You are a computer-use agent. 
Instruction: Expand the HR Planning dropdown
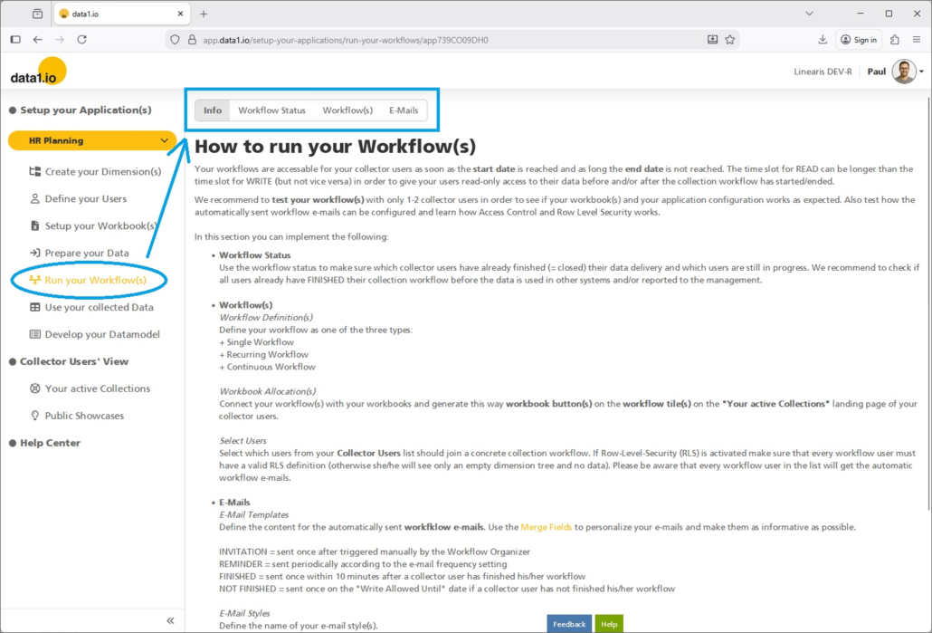(164, 140)
